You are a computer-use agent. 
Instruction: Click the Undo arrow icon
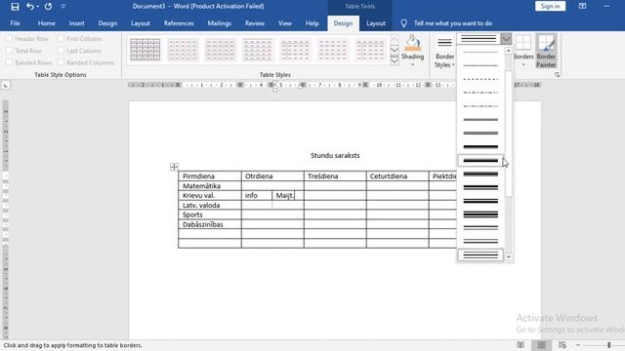pyautogui.click(x=30, y=7)
